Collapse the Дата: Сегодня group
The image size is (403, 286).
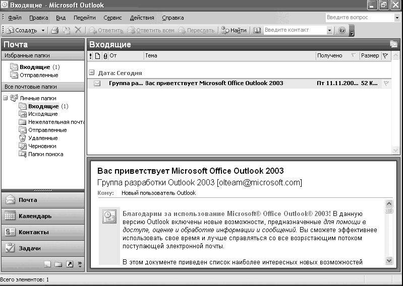click(x=91, y=73)
